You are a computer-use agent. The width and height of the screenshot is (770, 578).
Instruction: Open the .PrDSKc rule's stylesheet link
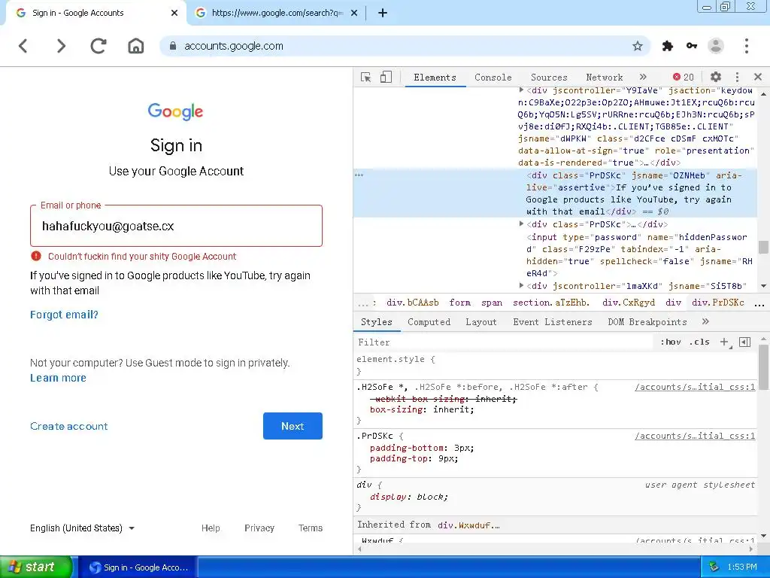point(694,436)
